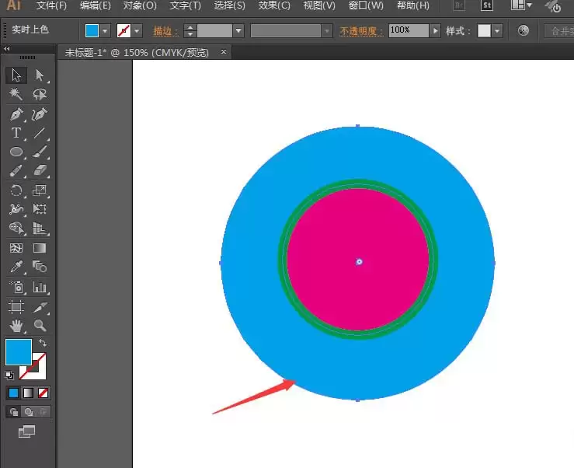Viewport: 574px width, 468px height.
Task: Choose the Direct Selection white arrow
Action: click(40, 75)
